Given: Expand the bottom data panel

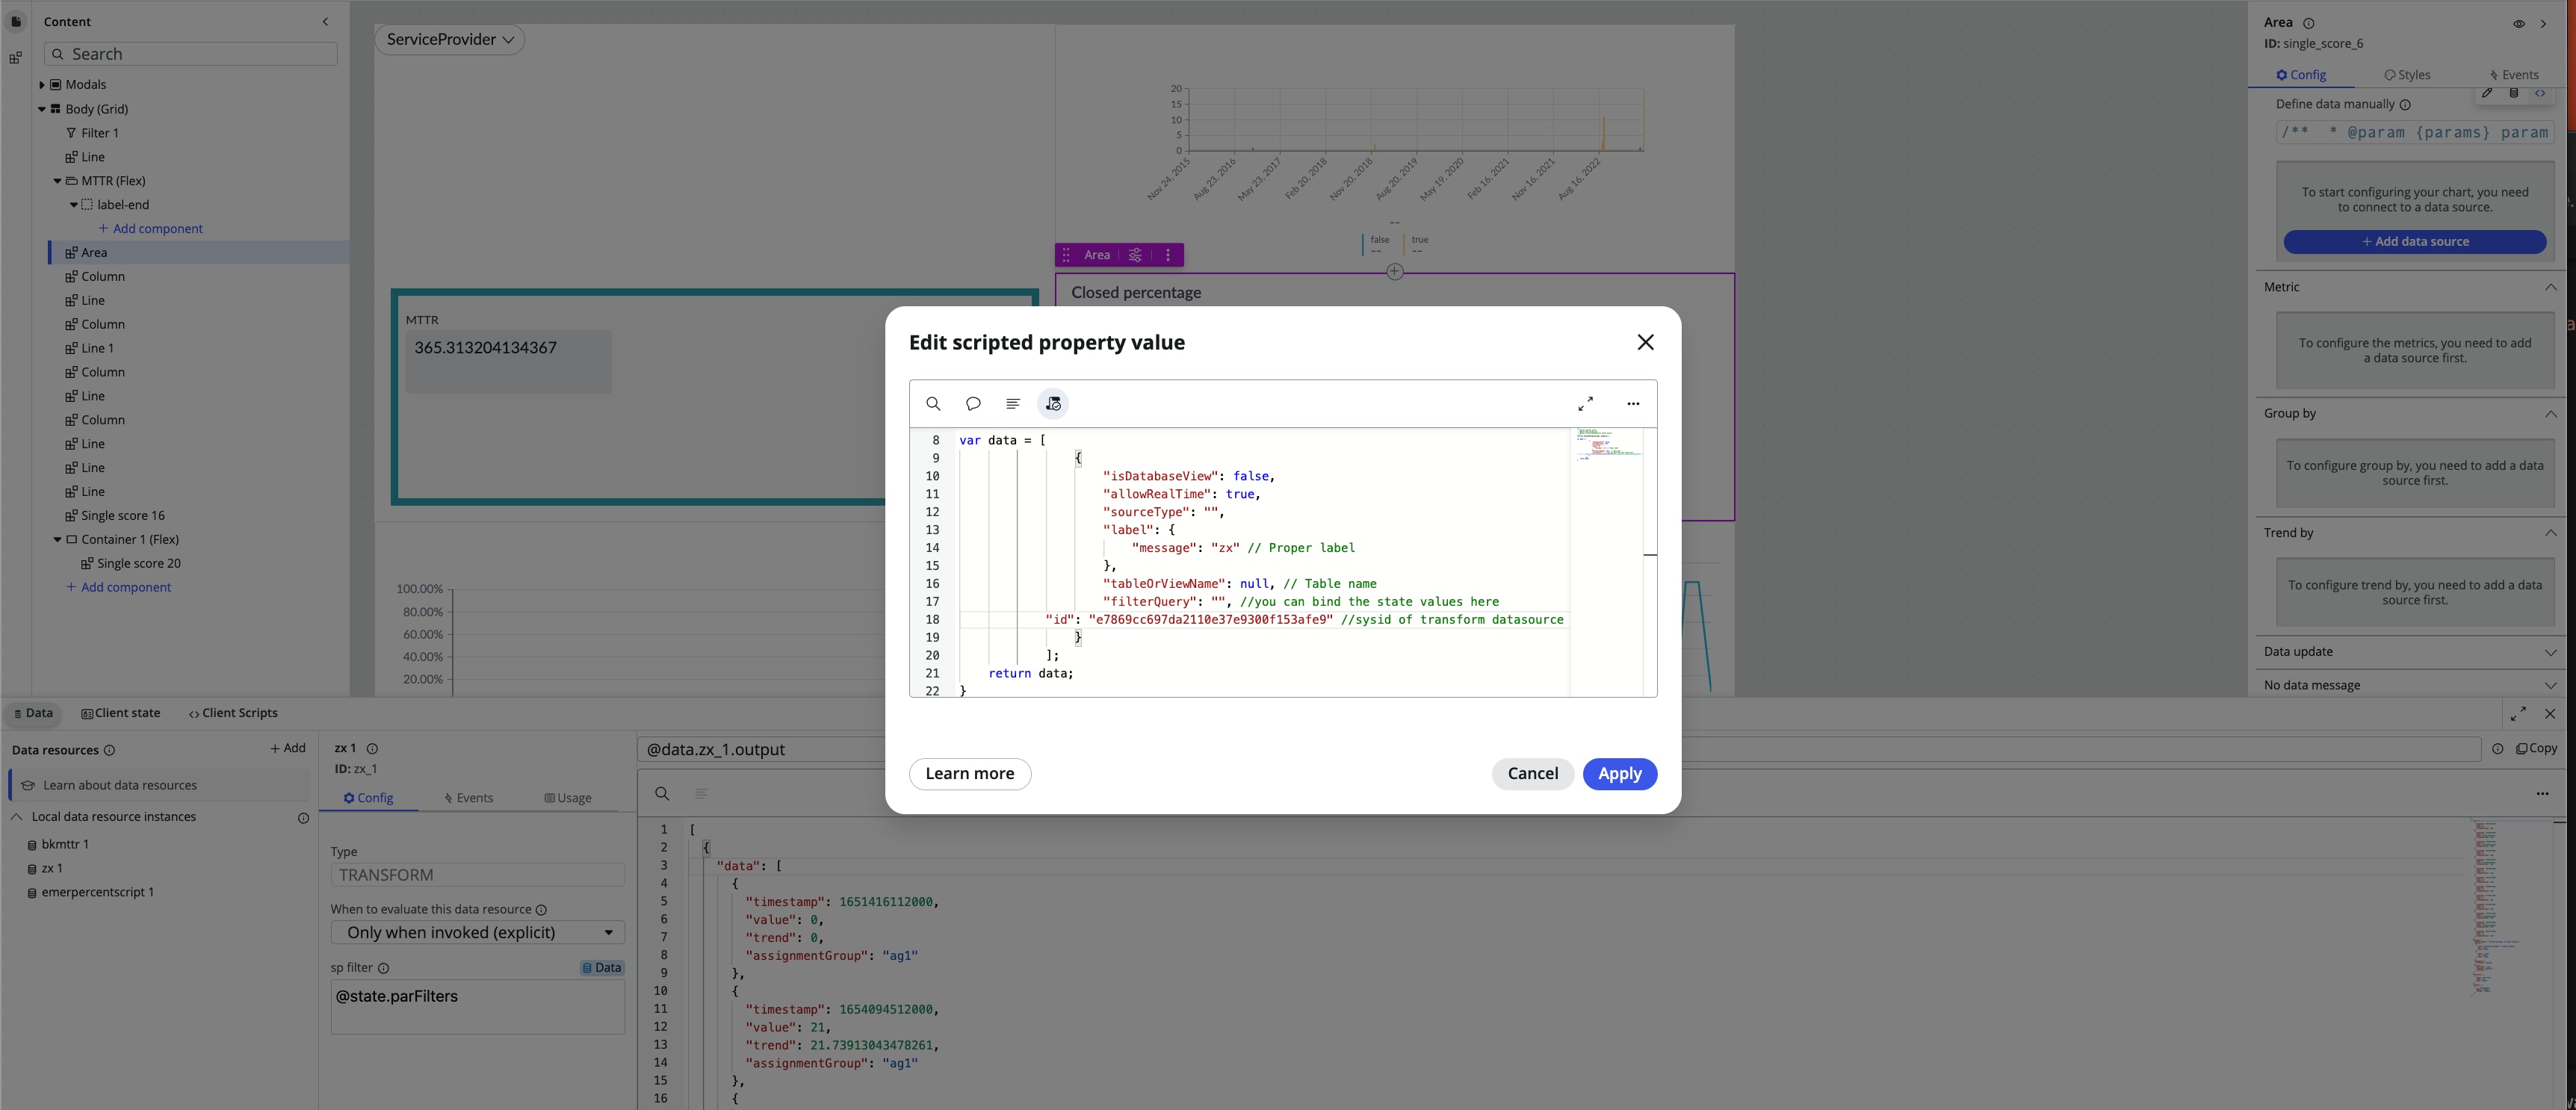Looking at the screenshot, I should click(2518, 713).
